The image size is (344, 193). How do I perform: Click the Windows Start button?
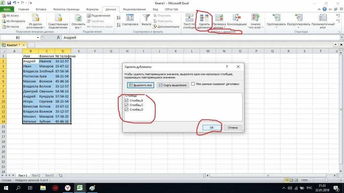click(x=6, y=188)
